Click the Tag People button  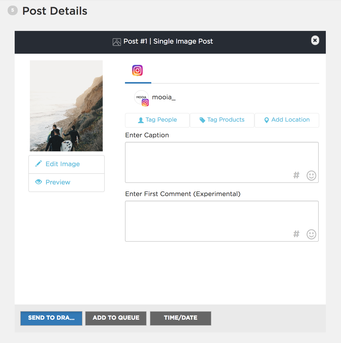click(x=157, y=120)
